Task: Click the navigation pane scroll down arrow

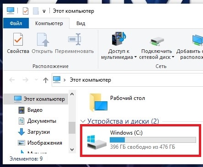Action: point(72,150)
